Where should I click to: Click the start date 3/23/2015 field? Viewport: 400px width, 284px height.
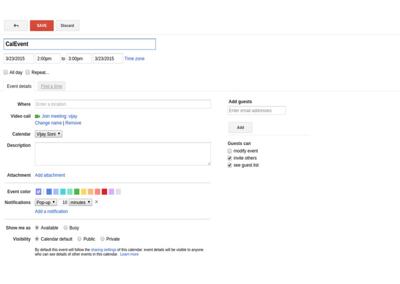coord(18,59)
